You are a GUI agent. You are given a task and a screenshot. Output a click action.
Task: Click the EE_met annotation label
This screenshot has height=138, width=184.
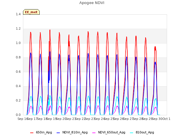(x=31, y=12)
